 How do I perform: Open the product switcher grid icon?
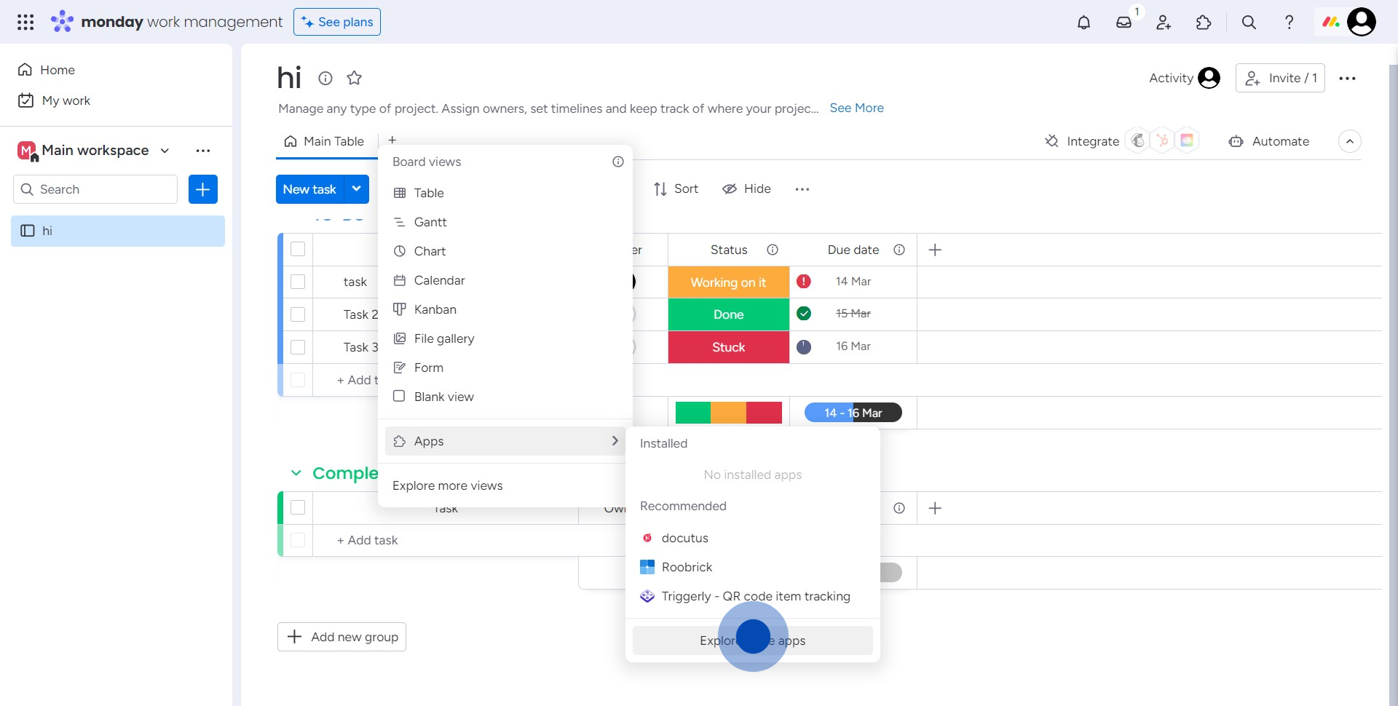pos(25,23)
